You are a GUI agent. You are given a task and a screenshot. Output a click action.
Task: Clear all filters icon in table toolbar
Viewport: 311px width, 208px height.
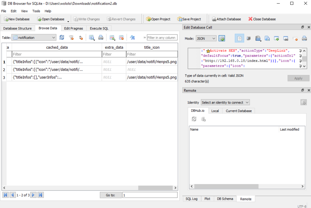71,38
